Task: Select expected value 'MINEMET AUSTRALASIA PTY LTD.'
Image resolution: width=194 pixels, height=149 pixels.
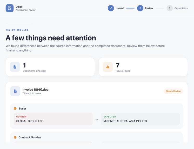Action: click(125, 121)
